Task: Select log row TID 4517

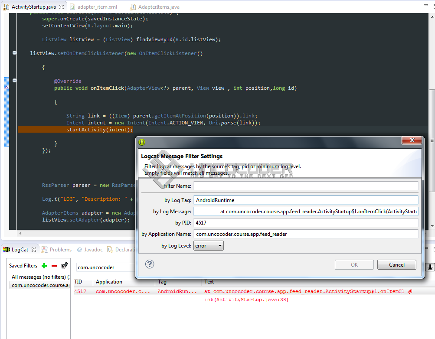Action: [80, 291]
